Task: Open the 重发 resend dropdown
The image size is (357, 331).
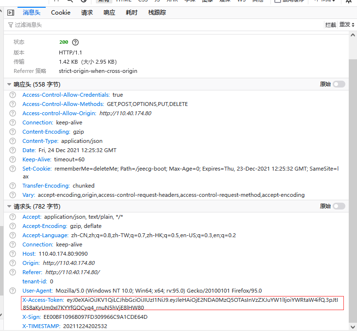Action: [x=347, y=25]
